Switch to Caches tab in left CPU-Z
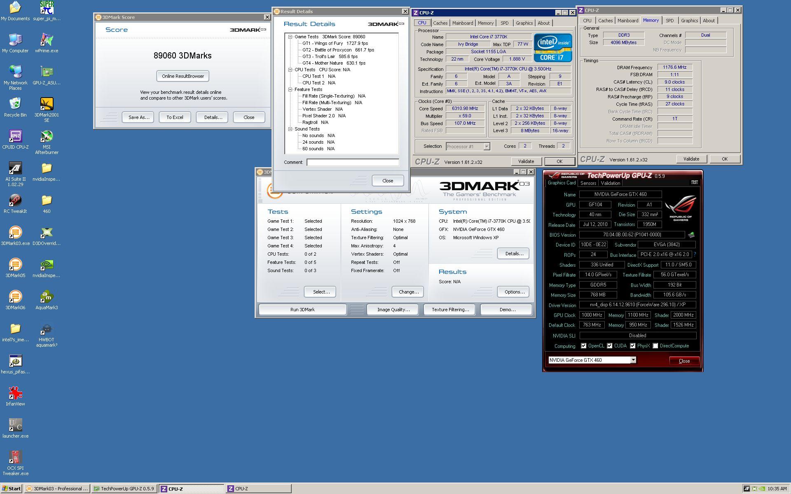 [x=440, y=23]
